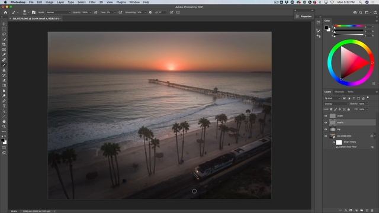
Task: Click the zoom percentage field in status bar
Action: (14, 211)
